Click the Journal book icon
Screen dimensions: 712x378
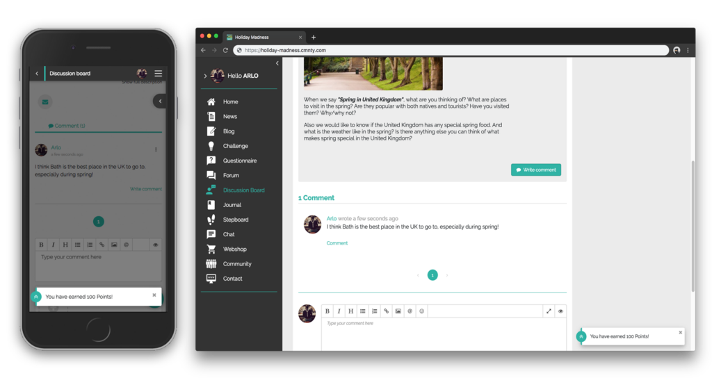click(x=211, y=205)
